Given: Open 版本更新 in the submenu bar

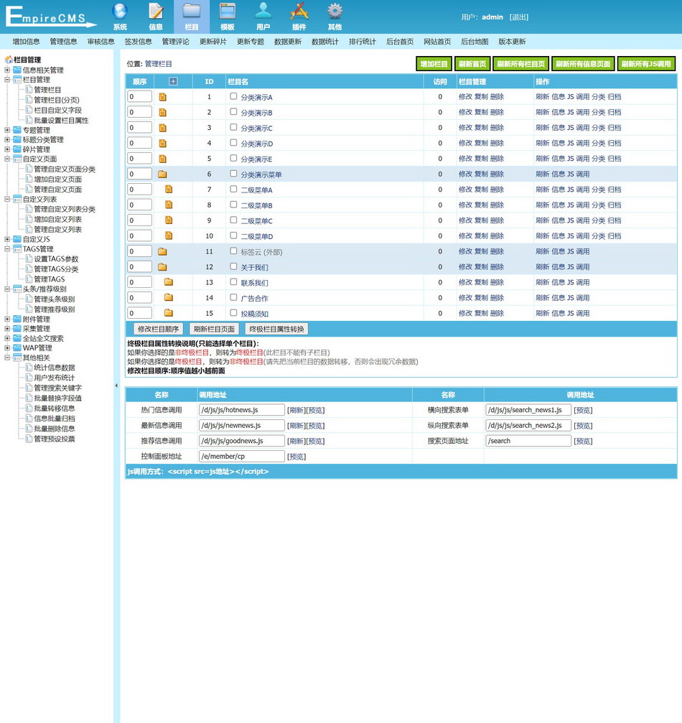Looking at the screenshot, I should pyautogui.click(x=512, y=42).
